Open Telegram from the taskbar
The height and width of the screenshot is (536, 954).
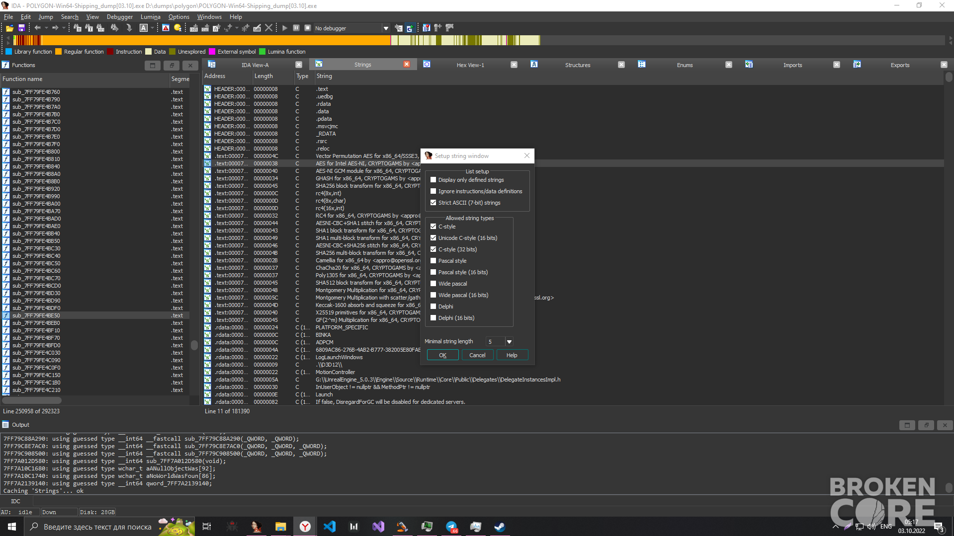point(451,527)
